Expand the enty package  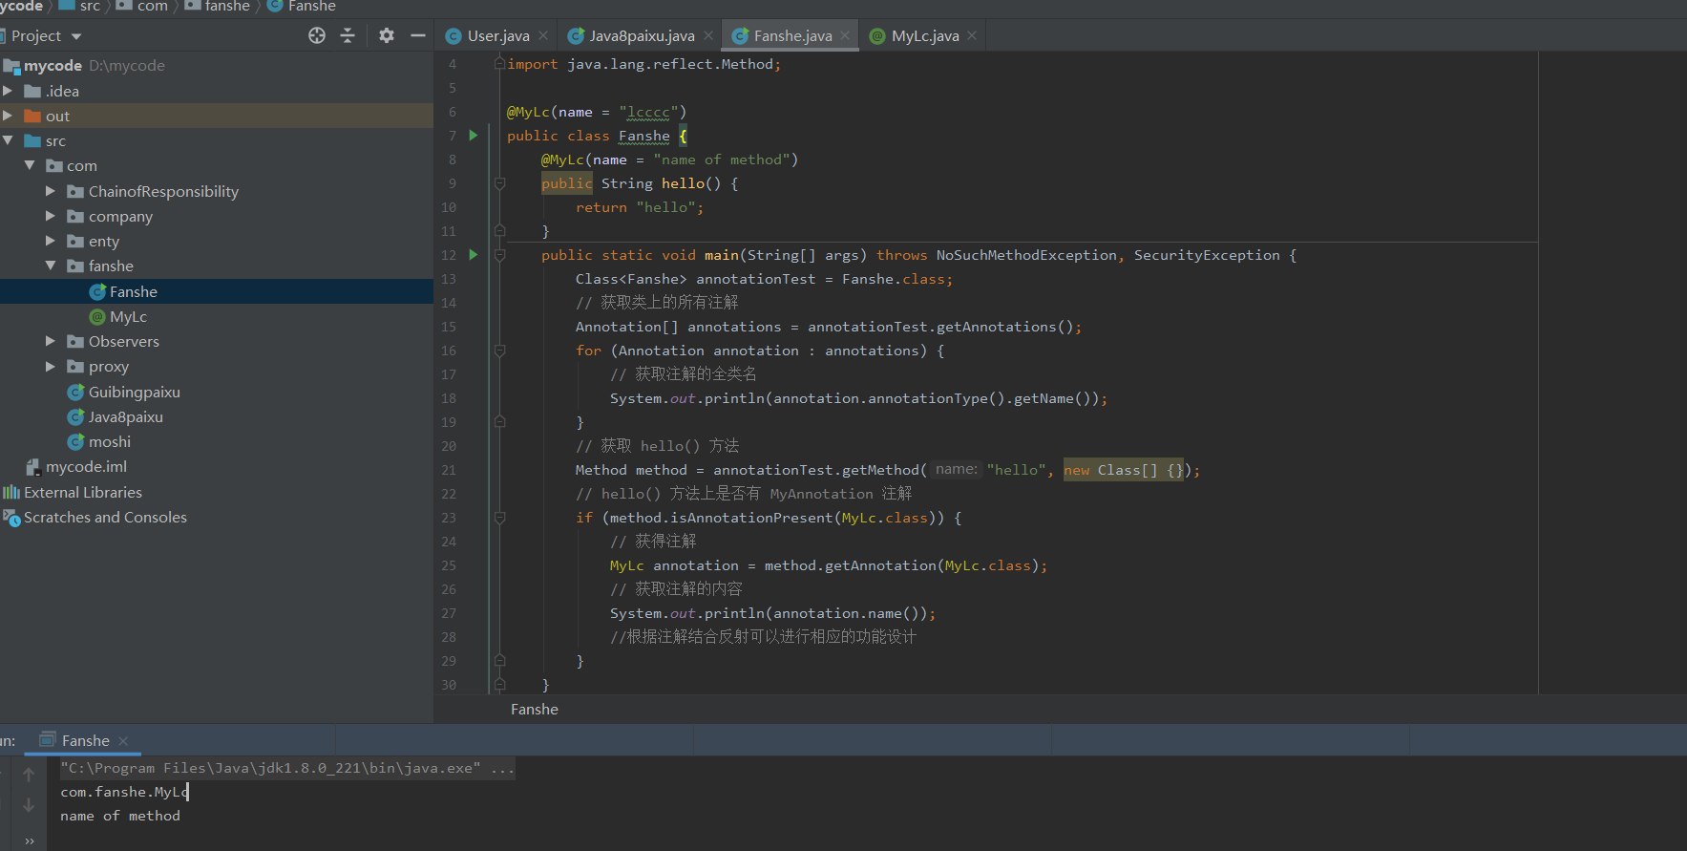(51, 241)
